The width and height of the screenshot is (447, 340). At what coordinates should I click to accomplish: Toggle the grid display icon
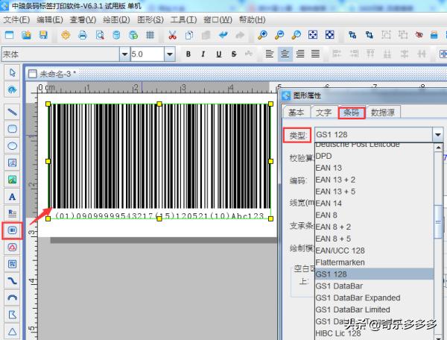(150, 35)
